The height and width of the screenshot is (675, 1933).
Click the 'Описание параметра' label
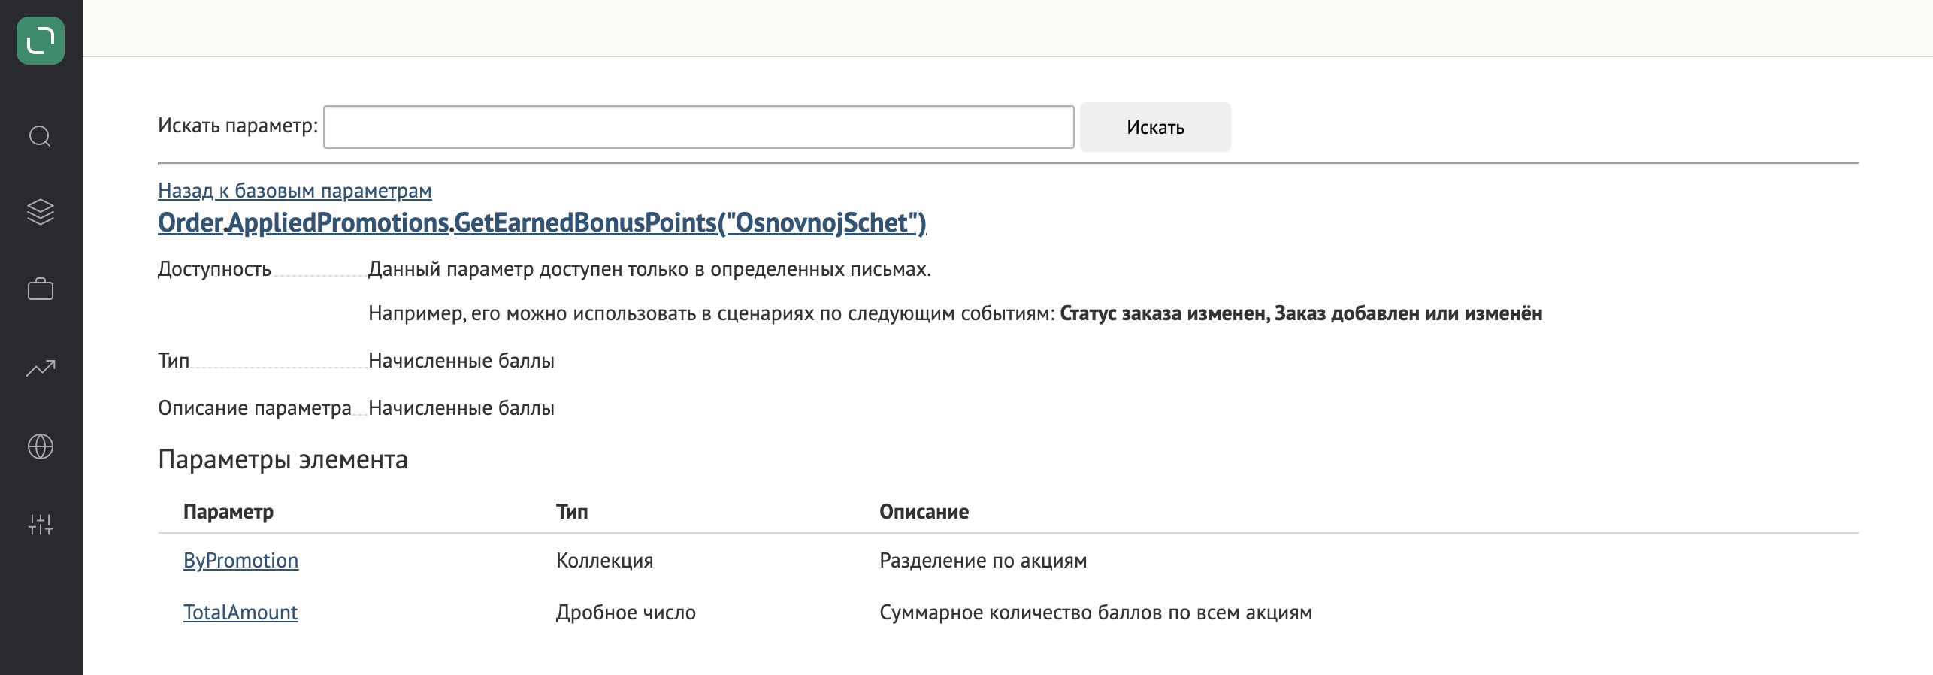(255, 408)
